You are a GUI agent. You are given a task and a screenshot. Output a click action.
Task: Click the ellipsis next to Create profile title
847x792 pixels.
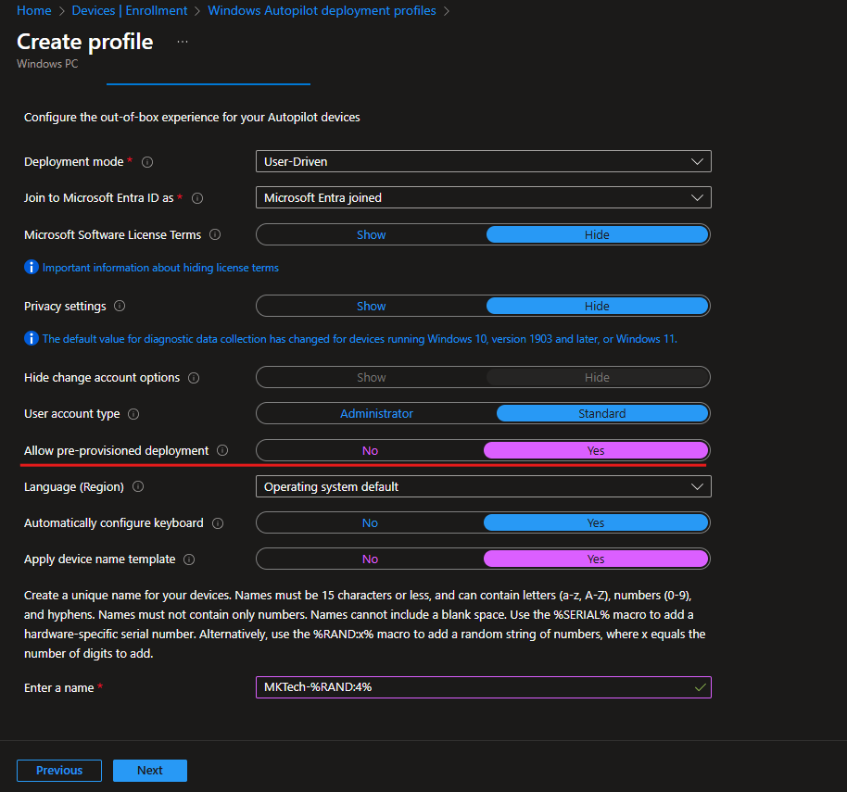pos(182,41)
